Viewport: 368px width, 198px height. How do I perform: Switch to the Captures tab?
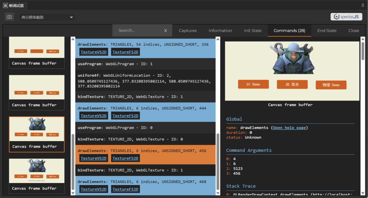pos(187,30)
